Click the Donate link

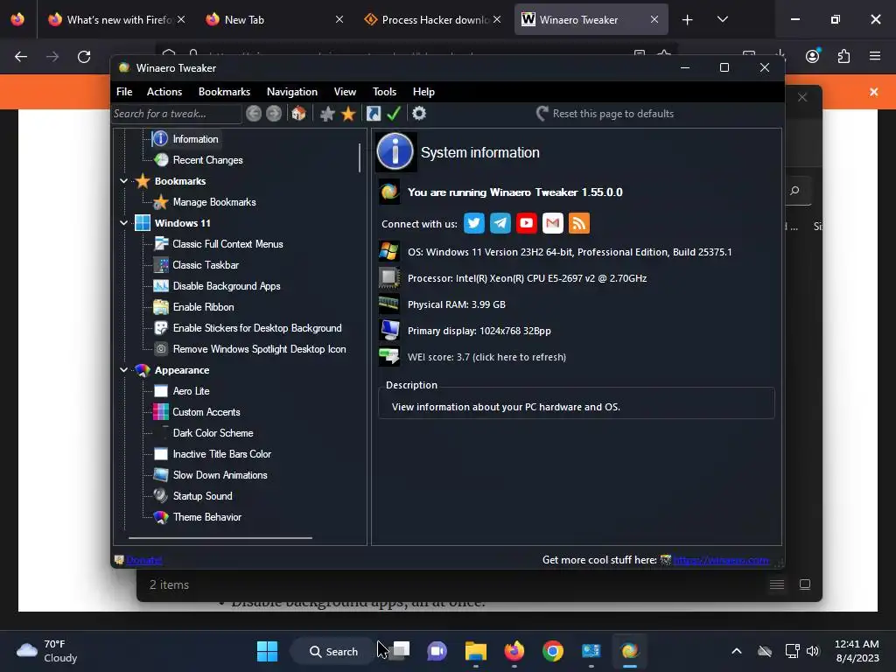144,560
